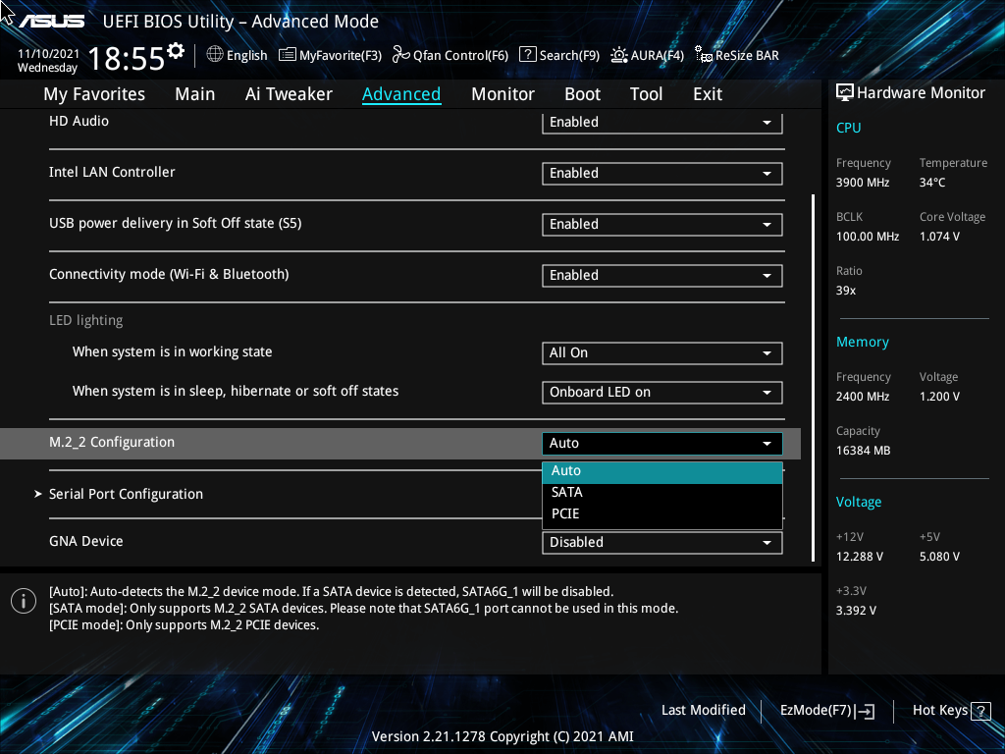Select Auto option in M.2_2 list
This screenshot has width=1005, height=754.
coord(662,470)
